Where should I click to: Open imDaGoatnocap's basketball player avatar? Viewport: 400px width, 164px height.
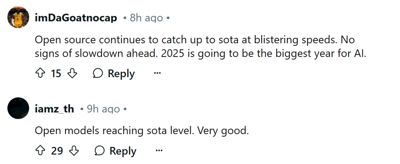pyautogui.click(x=18, y=17)
